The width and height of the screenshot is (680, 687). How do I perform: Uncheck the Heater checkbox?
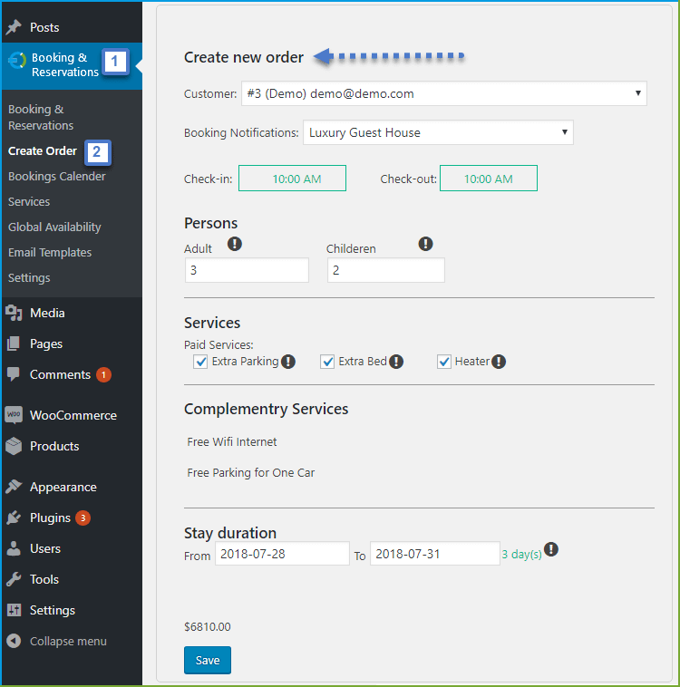click(x=444, y=362)
